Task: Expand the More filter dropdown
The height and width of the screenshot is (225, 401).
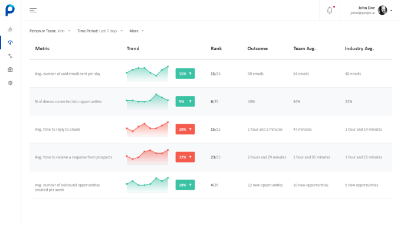Action: pyautogui.click(x=137, y=31)
